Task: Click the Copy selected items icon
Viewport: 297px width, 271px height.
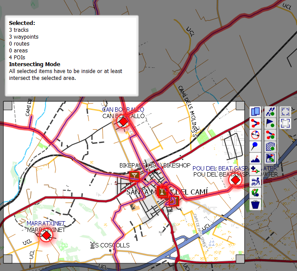Action: (255, 112)
